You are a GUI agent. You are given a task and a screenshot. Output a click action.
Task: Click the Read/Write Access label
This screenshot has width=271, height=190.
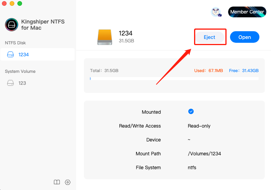coord(140,126)
